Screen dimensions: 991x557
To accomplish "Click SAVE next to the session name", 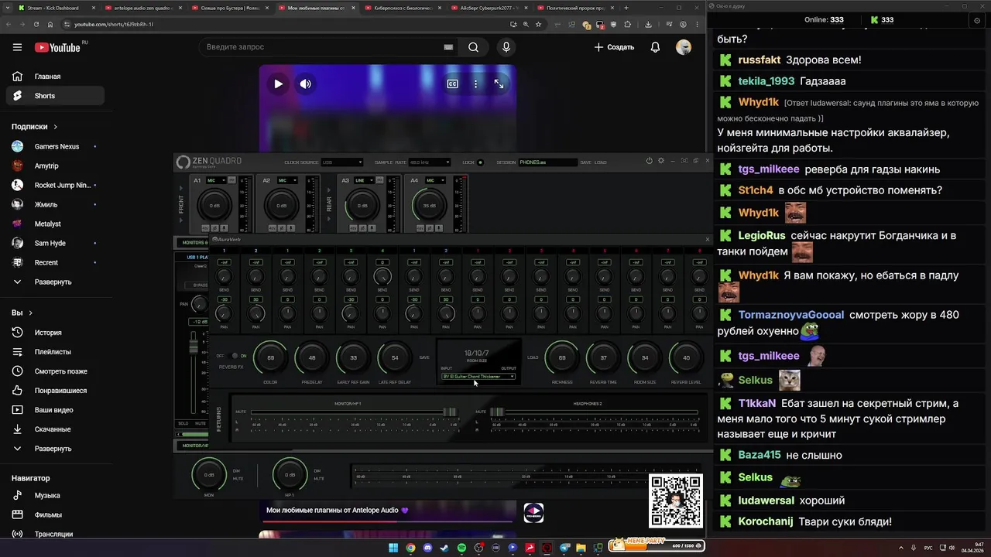I will click(585, 162).
